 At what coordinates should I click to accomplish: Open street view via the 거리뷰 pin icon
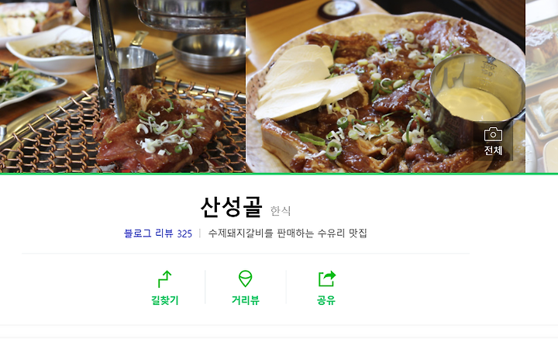[245, 278]
